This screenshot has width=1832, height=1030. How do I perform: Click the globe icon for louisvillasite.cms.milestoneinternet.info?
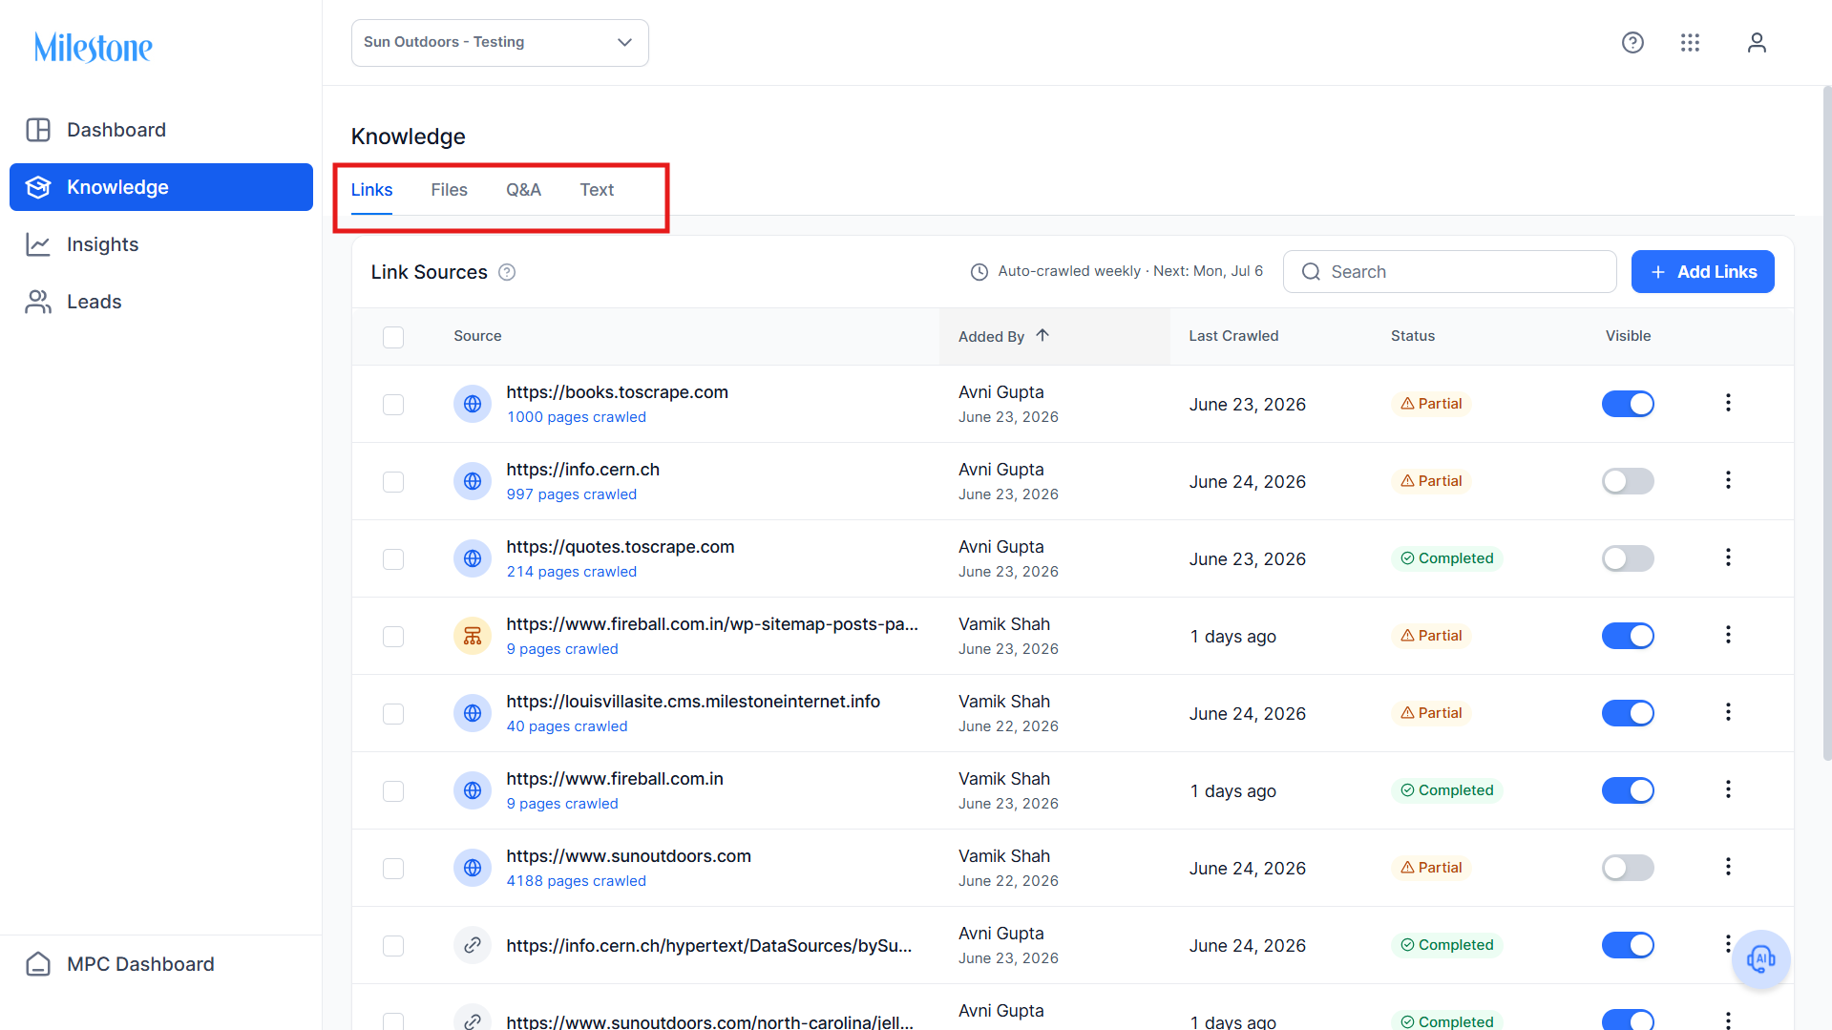473,713
